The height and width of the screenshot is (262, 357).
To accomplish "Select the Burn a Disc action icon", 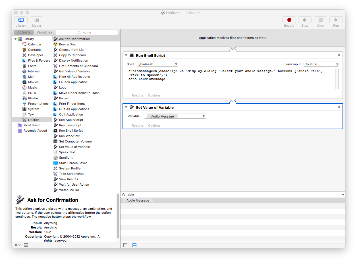I will click(55, 44).
